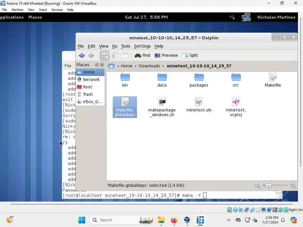303x227 pixels.
Task: Toggle Preview in Dolphin toolbar
Action: pos(166,56)
